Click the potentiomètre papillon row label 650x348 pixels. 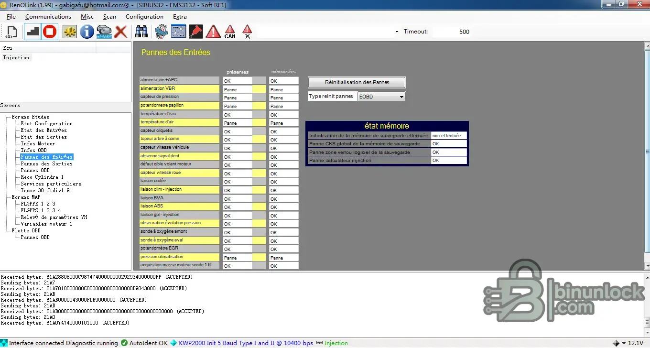(179, 105)
